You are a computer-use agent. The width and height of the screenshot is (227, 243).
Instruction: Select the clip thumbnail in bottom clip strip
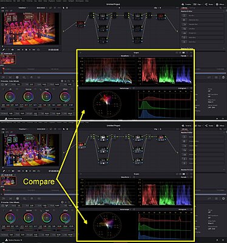(x=8, y=180)
